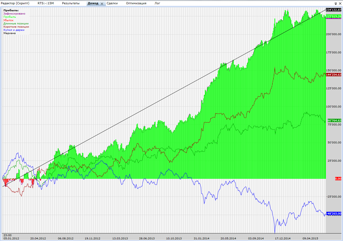Click the 125'000.00 axis value
Viewport: 343px width, 241px height.
[334, 88]
